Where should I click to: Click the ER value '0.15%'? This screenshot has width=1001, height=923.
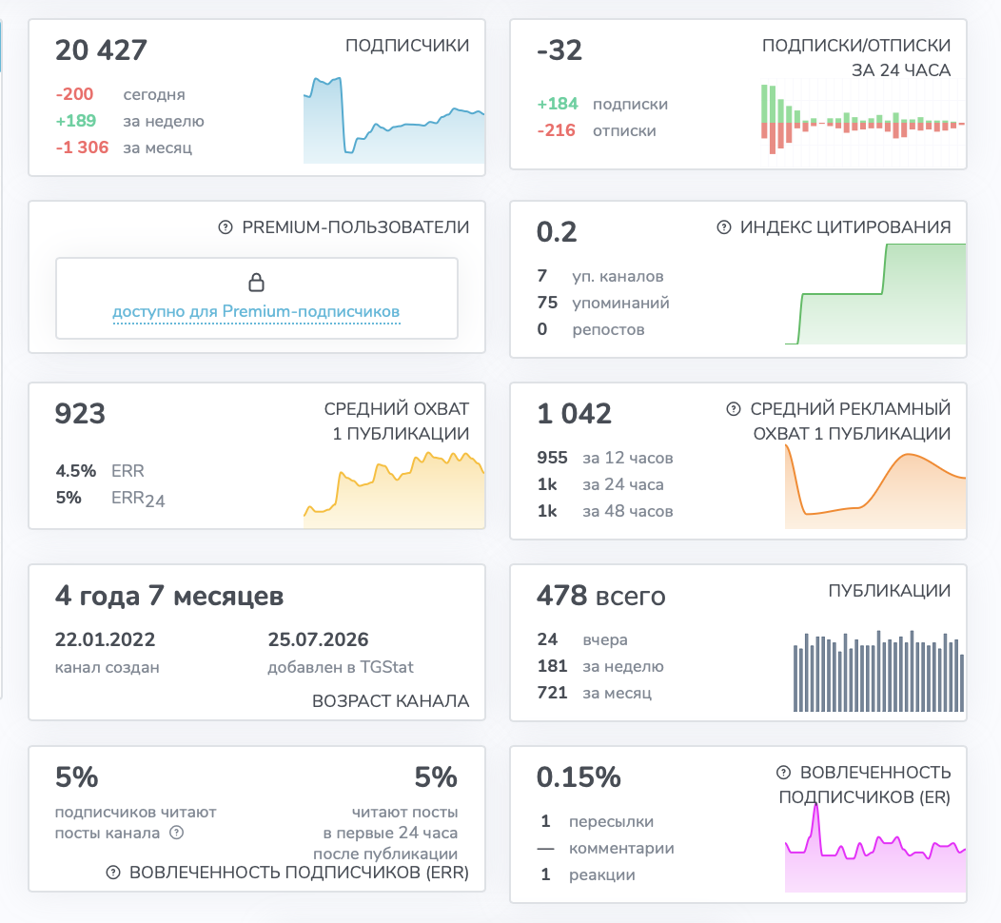click(x=579, y=777)
